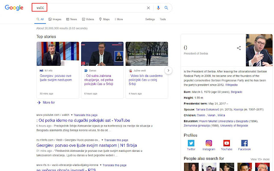Image resolution: width=274 pixels, height=171 pixels.
Task: Open the Južne vesti story thumbnail
Action: coord(147,54)
